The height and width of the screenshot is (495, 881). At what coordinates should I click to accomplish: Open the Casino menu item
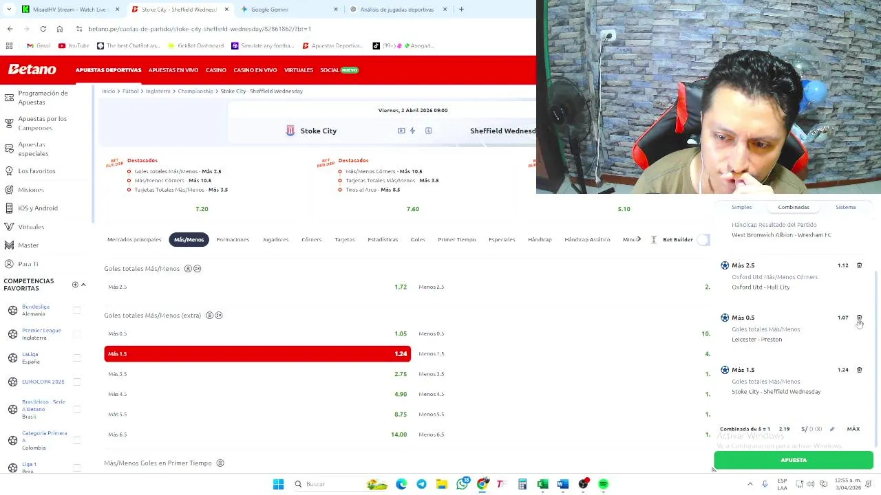click(x=215, y=70)
